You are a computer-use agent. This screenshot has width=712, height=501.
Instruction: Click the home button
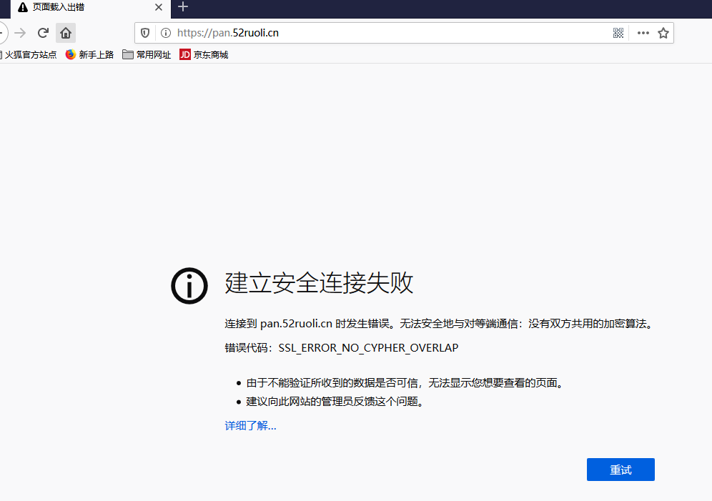(x=65, y=32)
